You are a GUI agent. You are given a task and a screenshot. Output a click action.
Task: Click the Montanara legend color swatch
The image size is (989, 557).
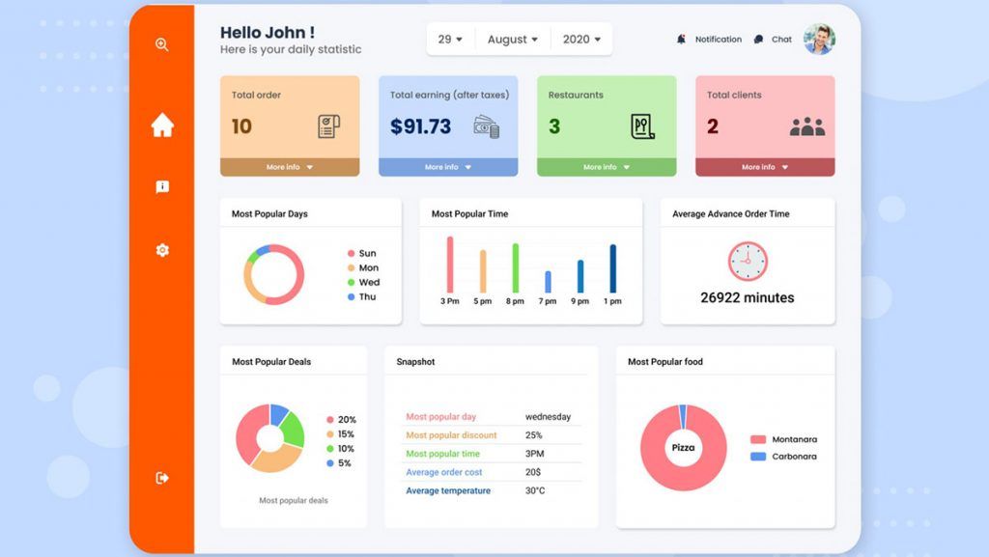coord(758,439)
